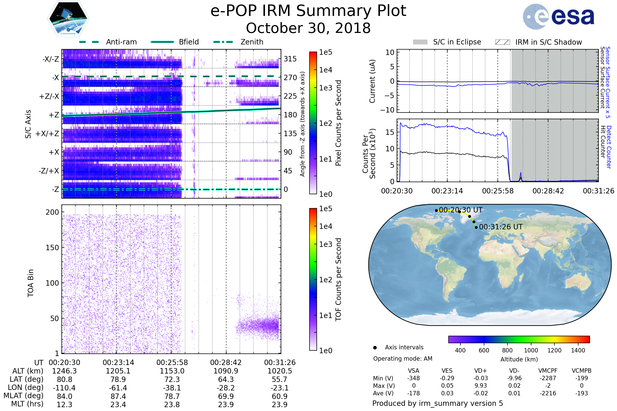The image size is (617, 411).
Task: Click the CASSIOPE satellite mission logo
Action: pyautogui.click(x=68, y=19)
